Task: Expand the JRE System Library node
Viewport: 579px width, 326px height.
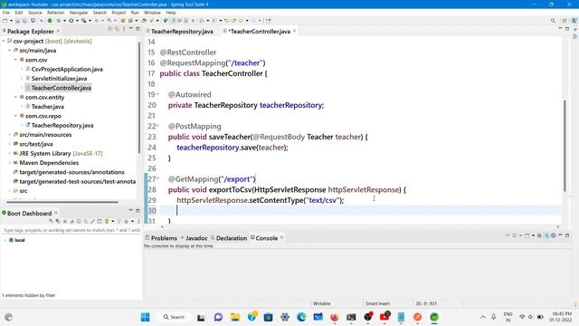Action: tap(10, 153)
